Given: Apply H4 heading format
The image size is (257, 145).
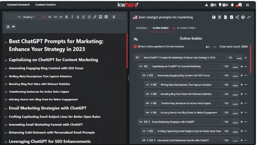Looking at the screenshot, I should point(61,17).
